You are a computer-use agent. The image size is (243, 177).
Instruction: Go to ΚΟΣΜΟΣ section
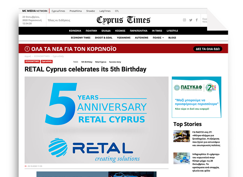[120, 31]
